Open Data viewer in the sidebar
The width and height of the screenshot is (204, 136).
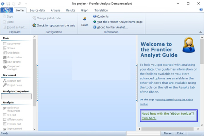[14, 44]
